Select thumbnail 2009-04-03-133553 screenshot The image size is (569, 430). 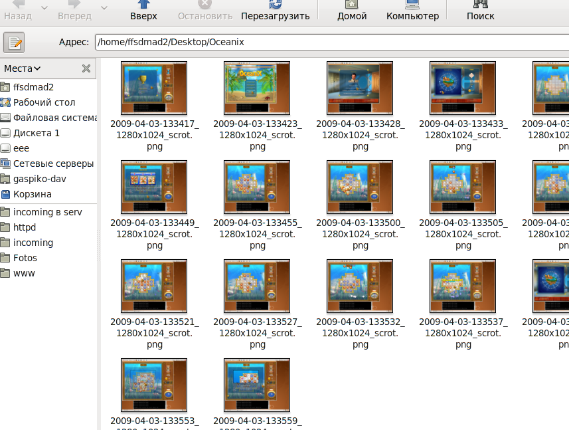(154, 385)
